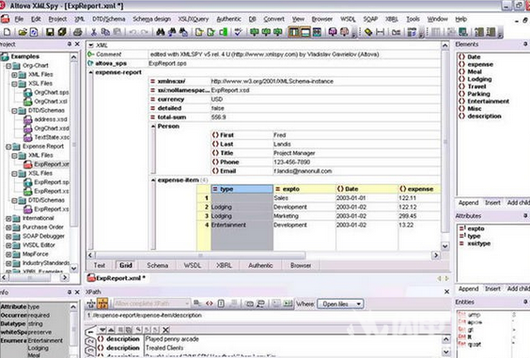
Task: Collapse the Person element
Action: click(x=153, y=126)
